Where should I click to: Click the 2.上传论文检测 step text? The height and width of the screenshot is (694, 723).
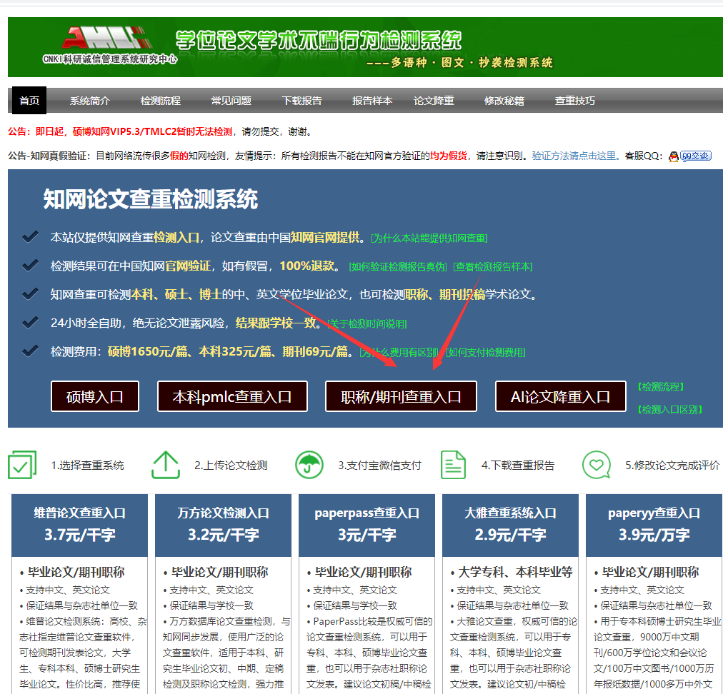click(x=231, y=466)
